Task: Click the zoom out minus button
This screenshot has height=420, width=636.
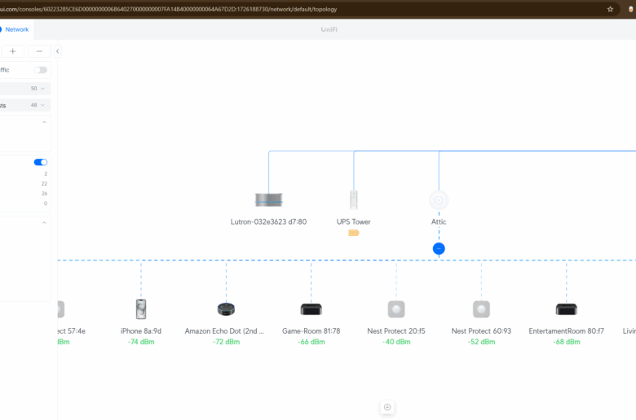Action: 39,51
